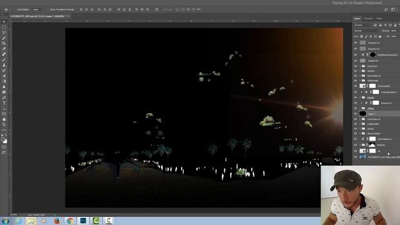
Task: Hide the Color Balance 1 layer
Action: (356, 139)
